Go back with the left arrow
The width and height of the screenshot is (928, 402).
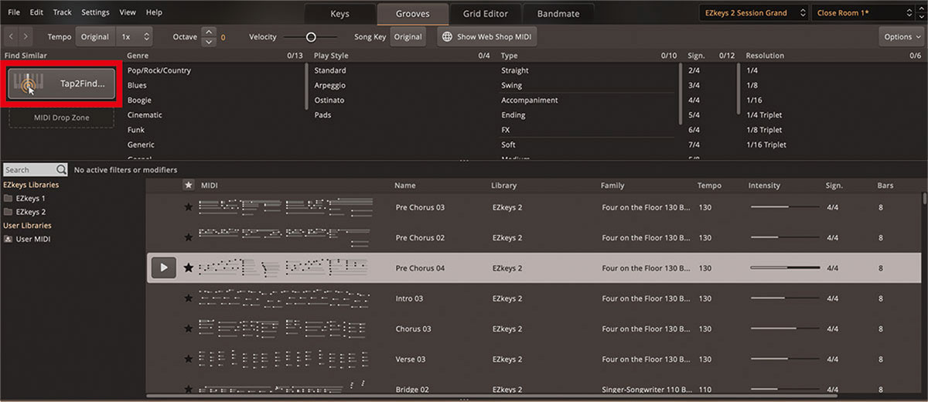12,36
